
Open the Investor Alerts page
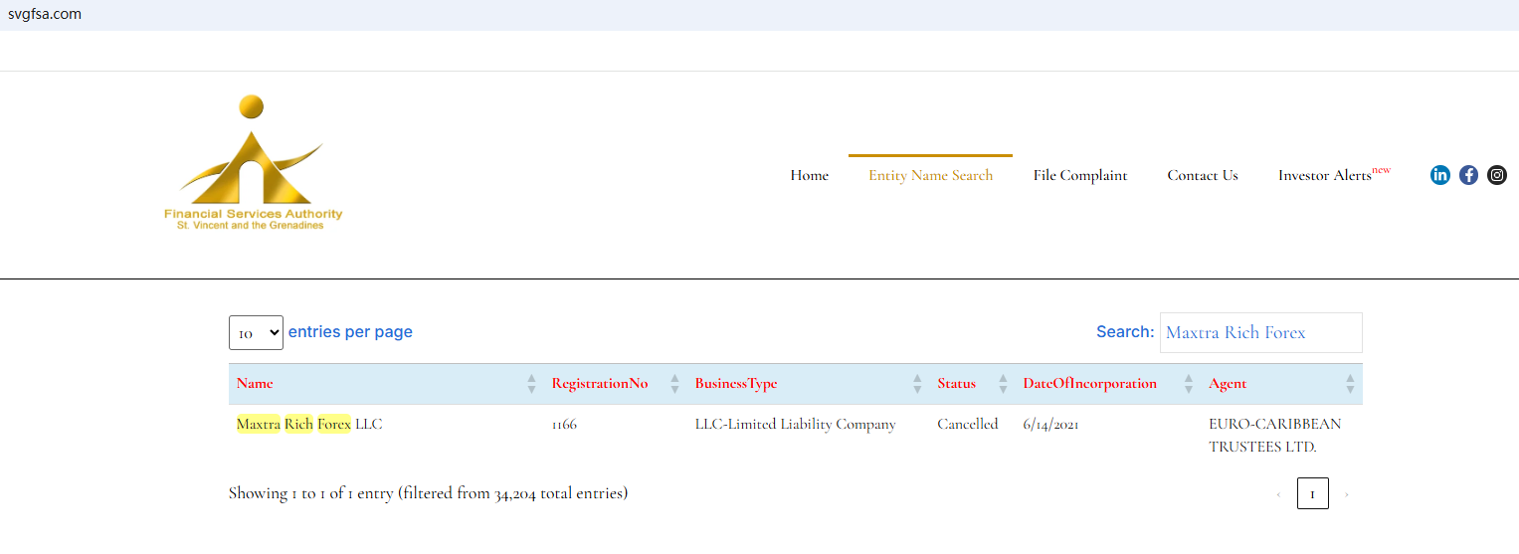[1325, 176]
